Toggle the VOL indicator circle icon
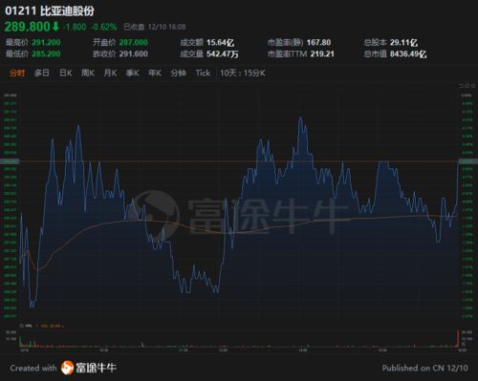This screenshot has width=478, height=381. pos(21,326)
